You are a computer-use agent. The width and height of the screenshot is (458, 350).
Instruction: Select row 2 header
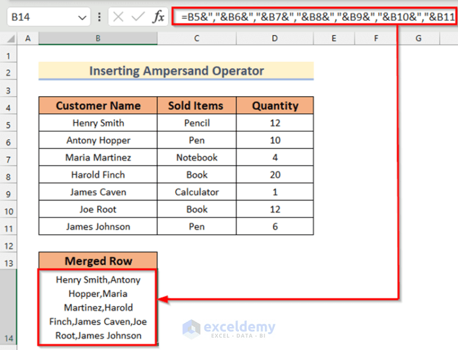tap(8, 71)
